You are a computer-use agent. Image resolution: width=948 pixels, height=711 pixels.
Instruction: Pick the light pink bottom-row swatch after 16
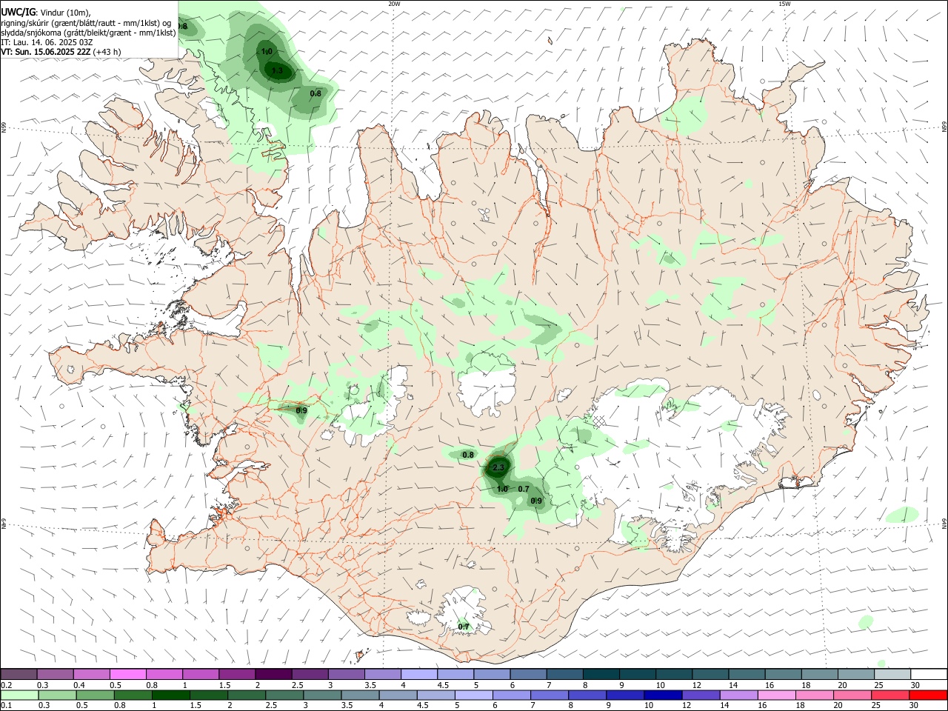coord(775,695)
